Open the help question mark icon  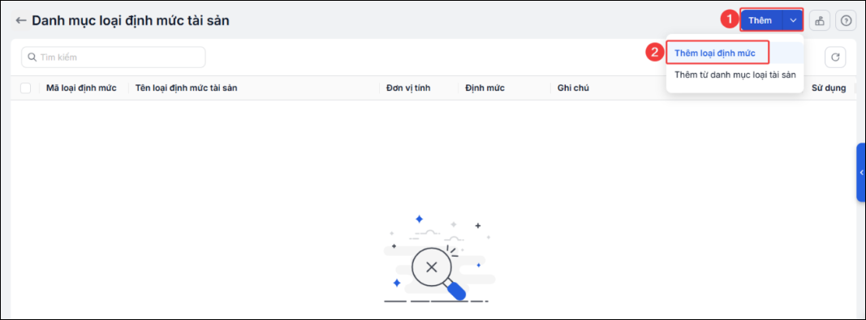[x=846, y=21]
